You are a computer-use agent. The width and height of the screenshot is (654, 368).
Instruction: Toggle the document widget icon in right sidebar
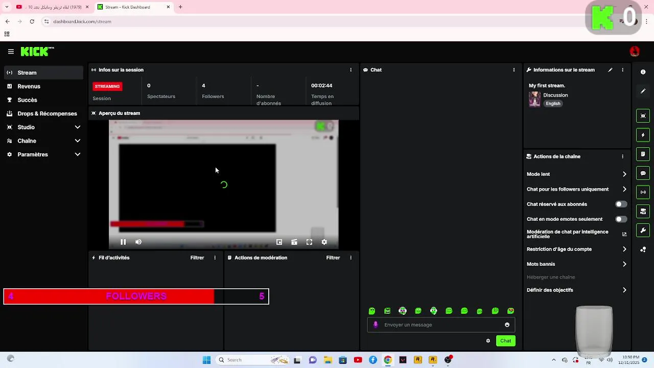[x=643, y=154]
